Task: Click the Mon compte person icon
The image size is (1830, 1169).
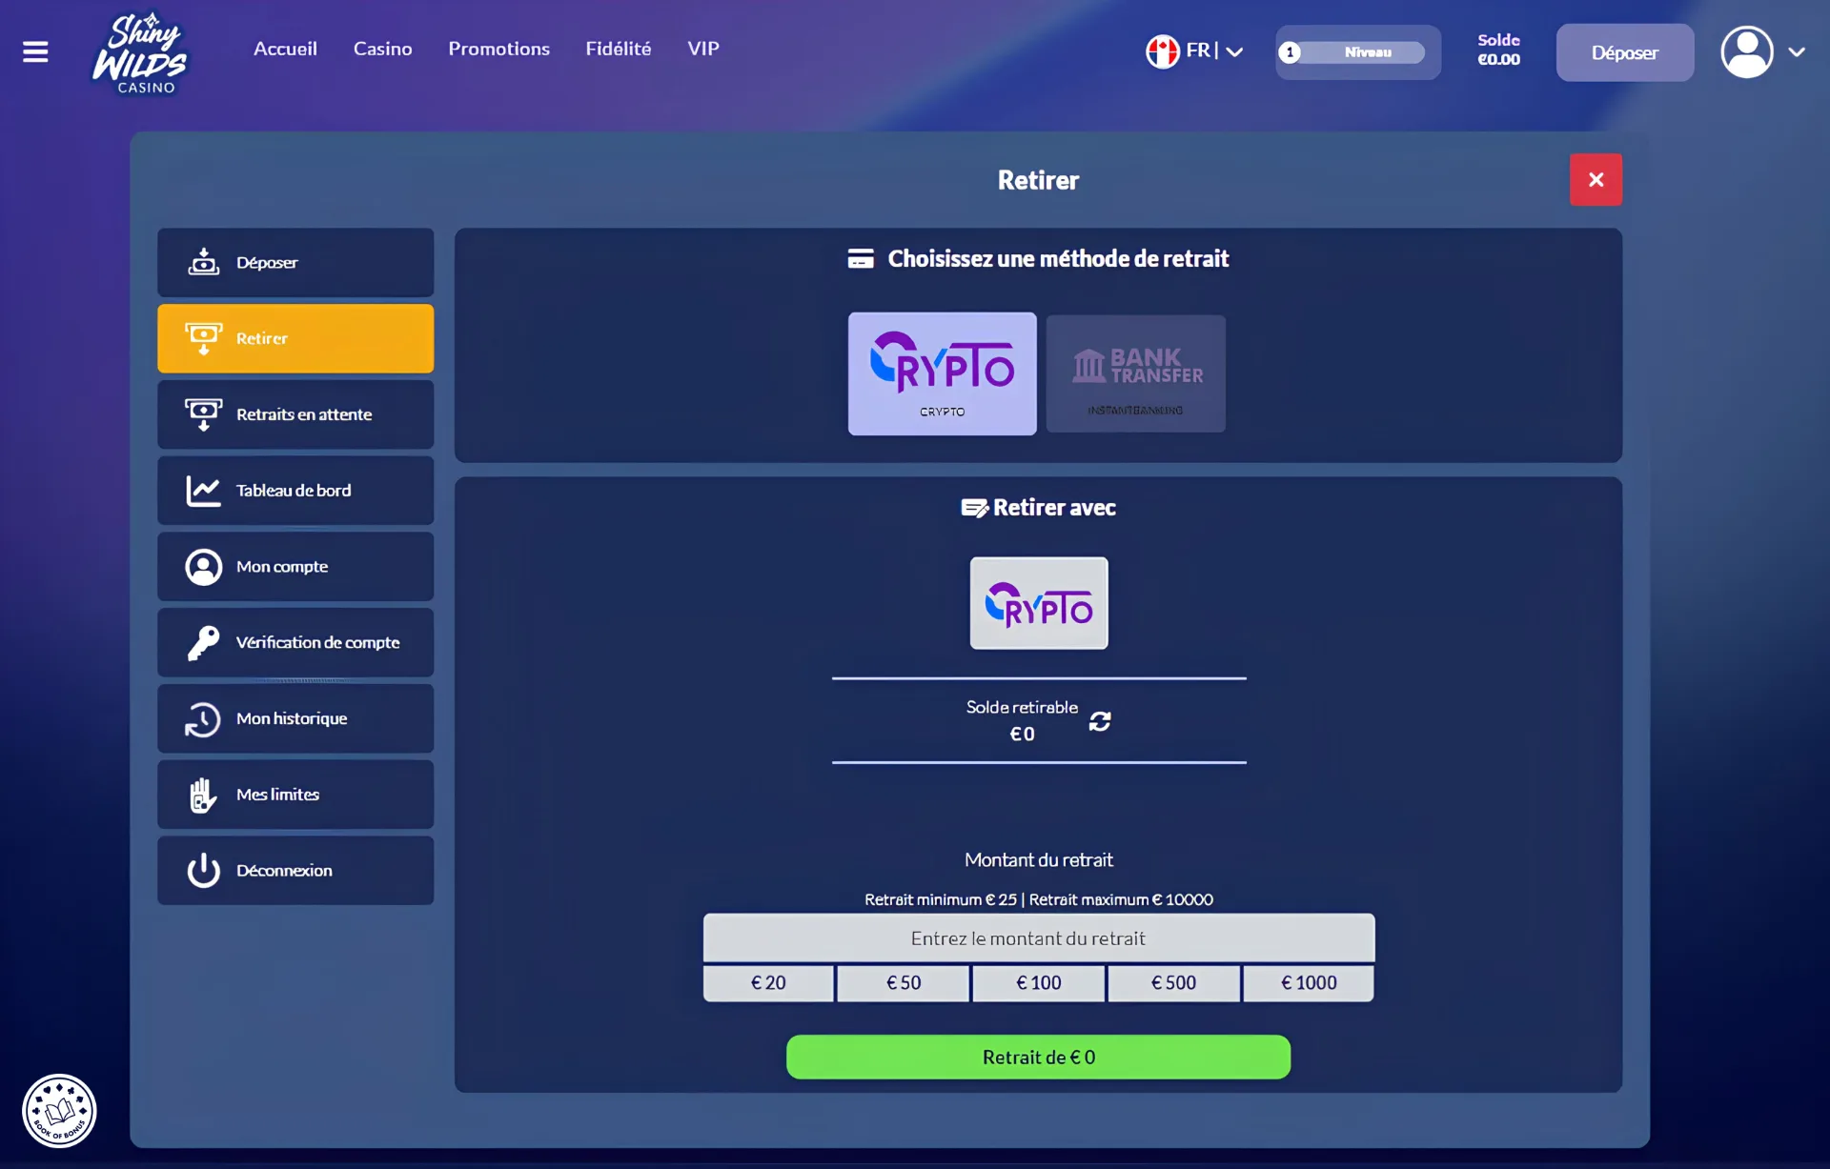Action: [203, 567]
